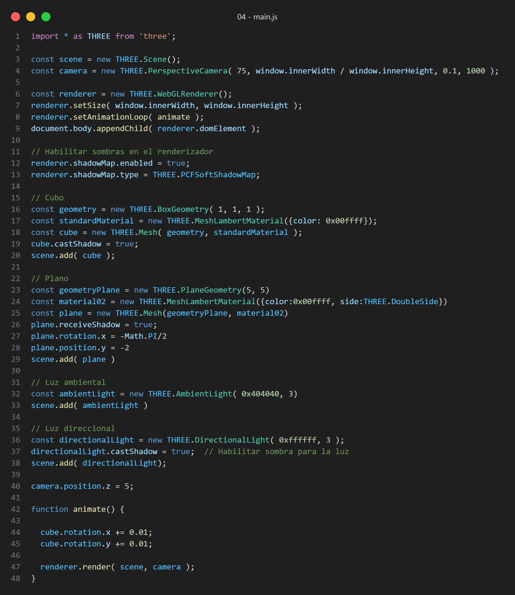Click the '04 - main.js' window title
The height and width of the screenshot is (595, 515).
point(257,17)
